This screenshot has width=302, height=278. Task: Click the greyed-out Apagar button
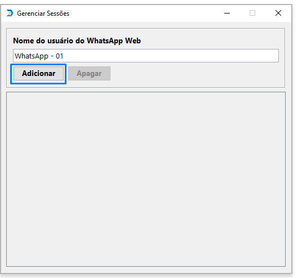tap(89, 74)
